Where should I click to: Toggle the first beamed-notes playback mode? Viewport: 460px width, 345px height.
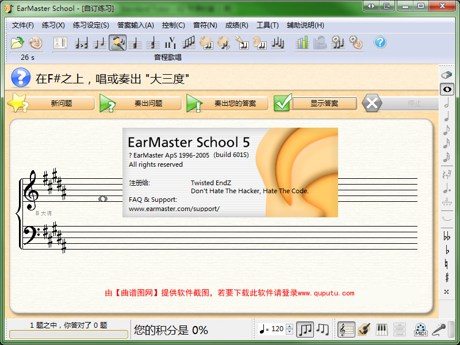click(305, 329)
